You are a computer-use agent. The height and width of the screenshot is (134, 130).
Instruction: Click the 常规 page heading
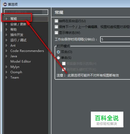59,13
